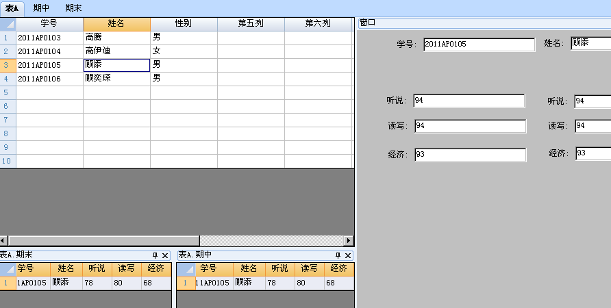Click left 听说 input field showing 94
Image resolution: width=611 pixels, height=308 pixels.
(469, 101)
